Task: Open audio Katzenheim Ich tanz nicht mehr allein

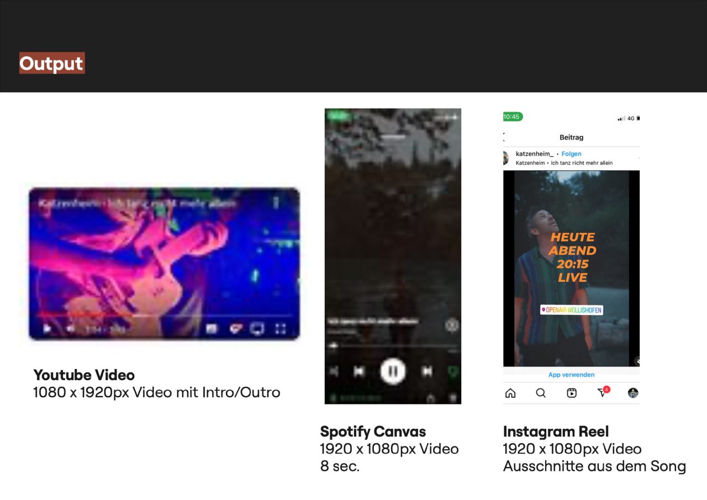Action: point(564,163)
